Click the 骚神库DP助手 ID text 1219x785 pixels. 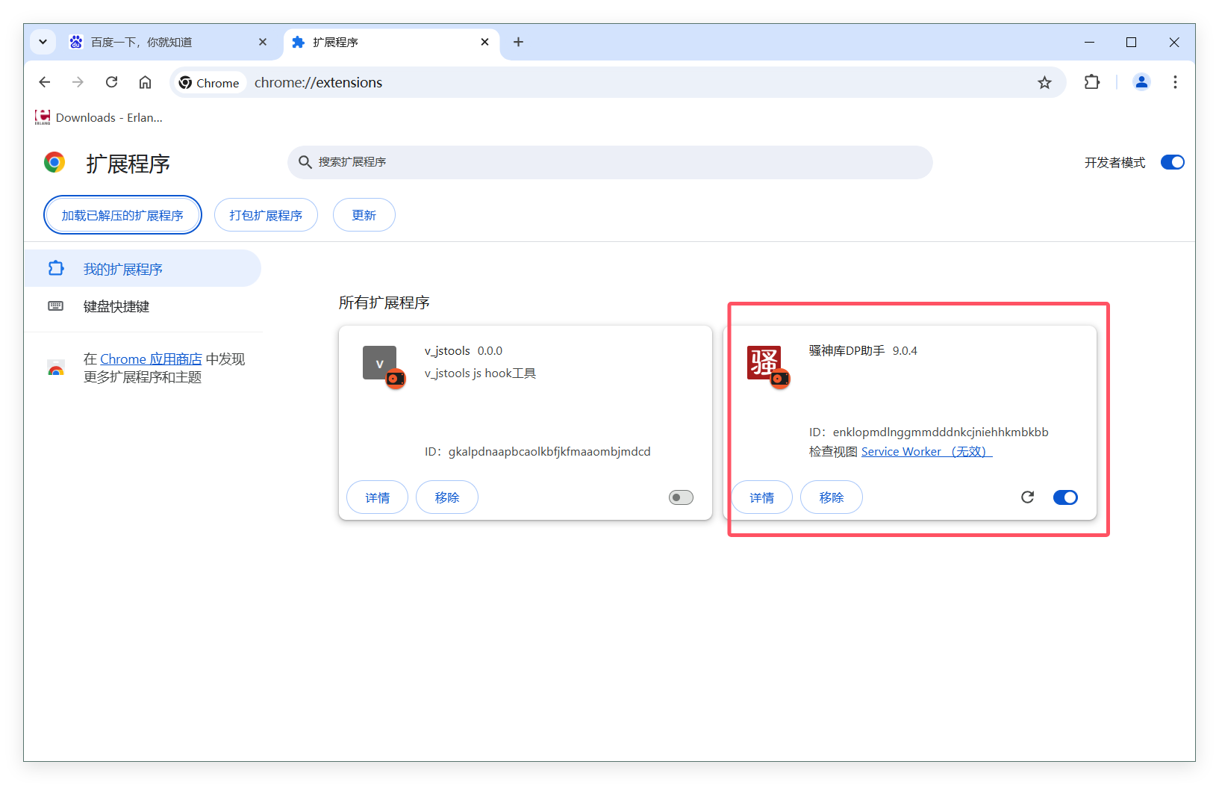929,432
